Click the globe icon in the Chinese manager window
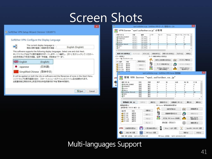The height and width of the screenshot is (159, 212). pyautogui.click(x=184, y=113)
